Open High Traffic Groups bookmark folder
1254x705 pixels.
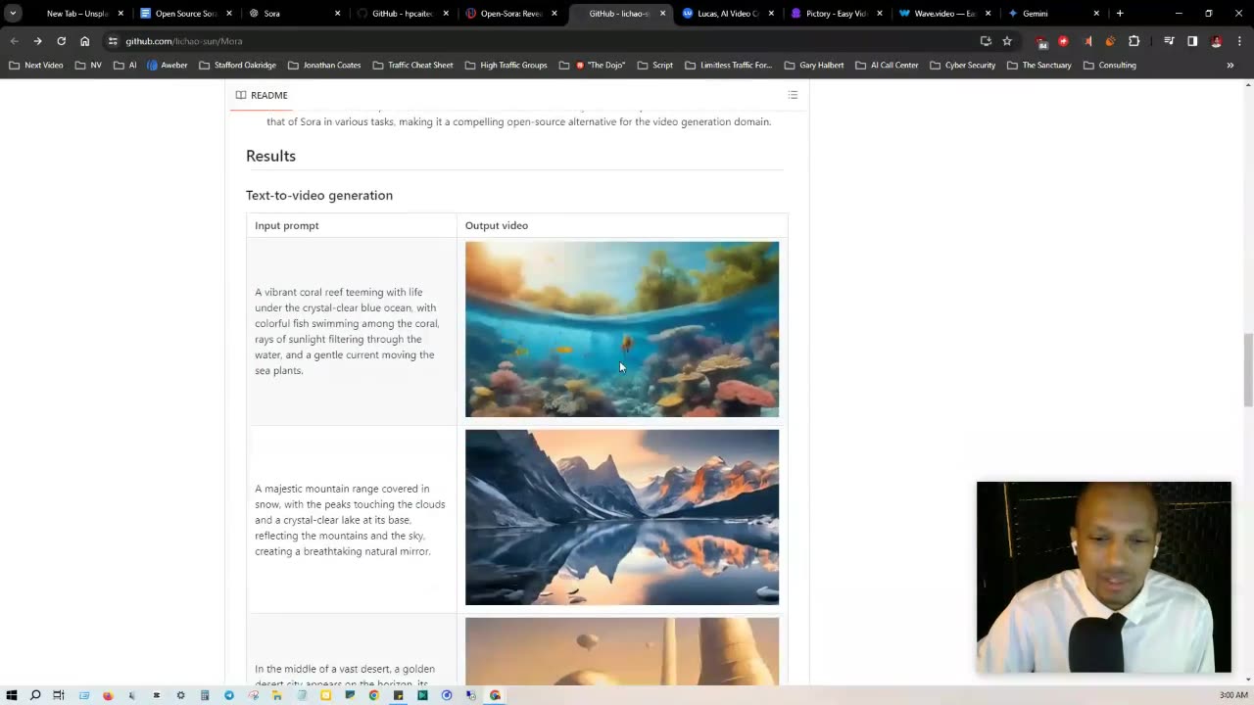[x=506, y=66]
